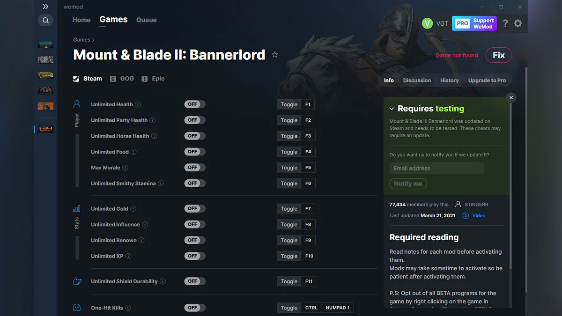Switch on Unlimited Shield Durability
Image resolution: width=562 pixels, height=316 pixels.
click(194, 281)
